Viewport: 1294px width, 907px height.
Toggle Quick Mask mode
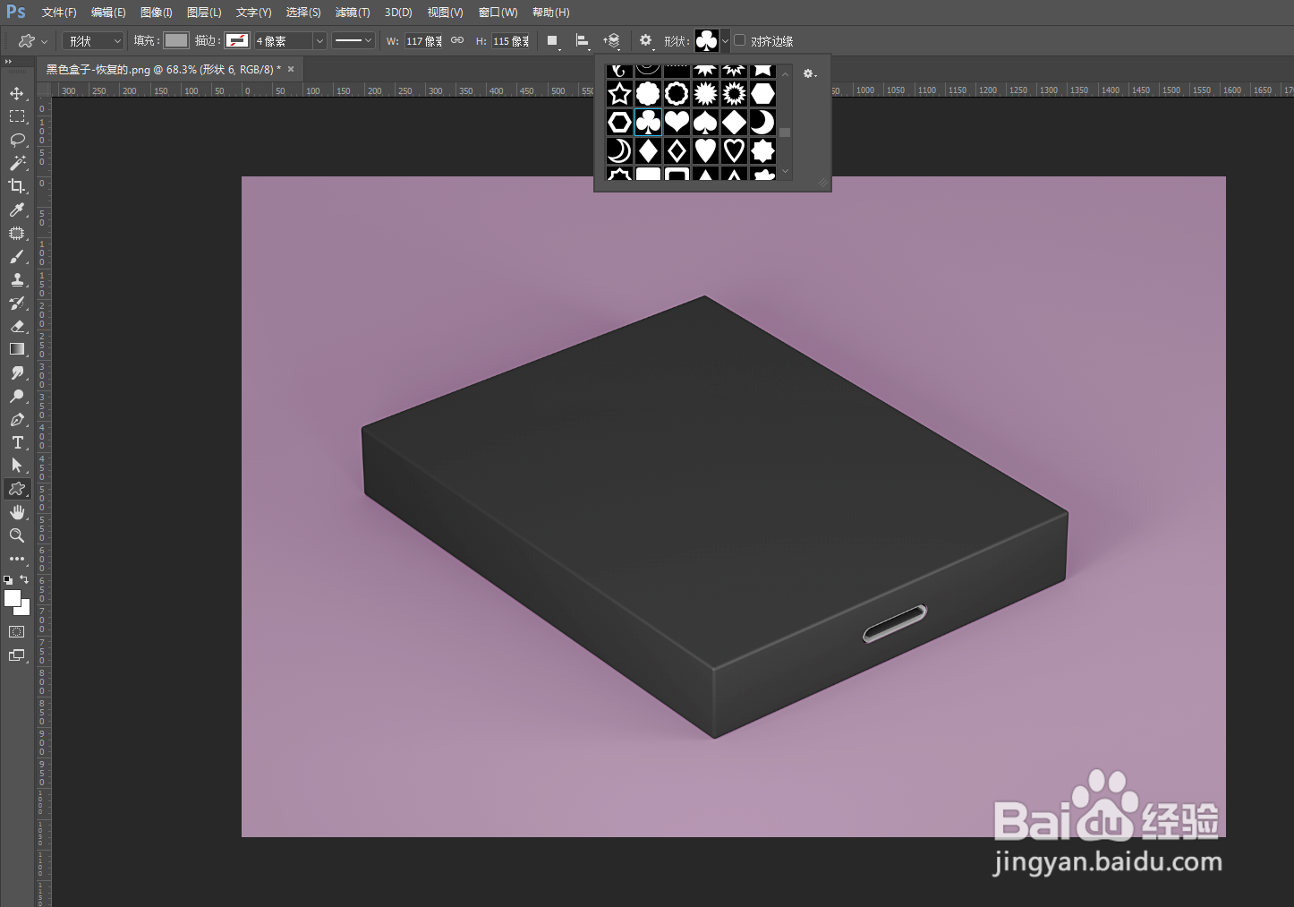click(17, 631)
